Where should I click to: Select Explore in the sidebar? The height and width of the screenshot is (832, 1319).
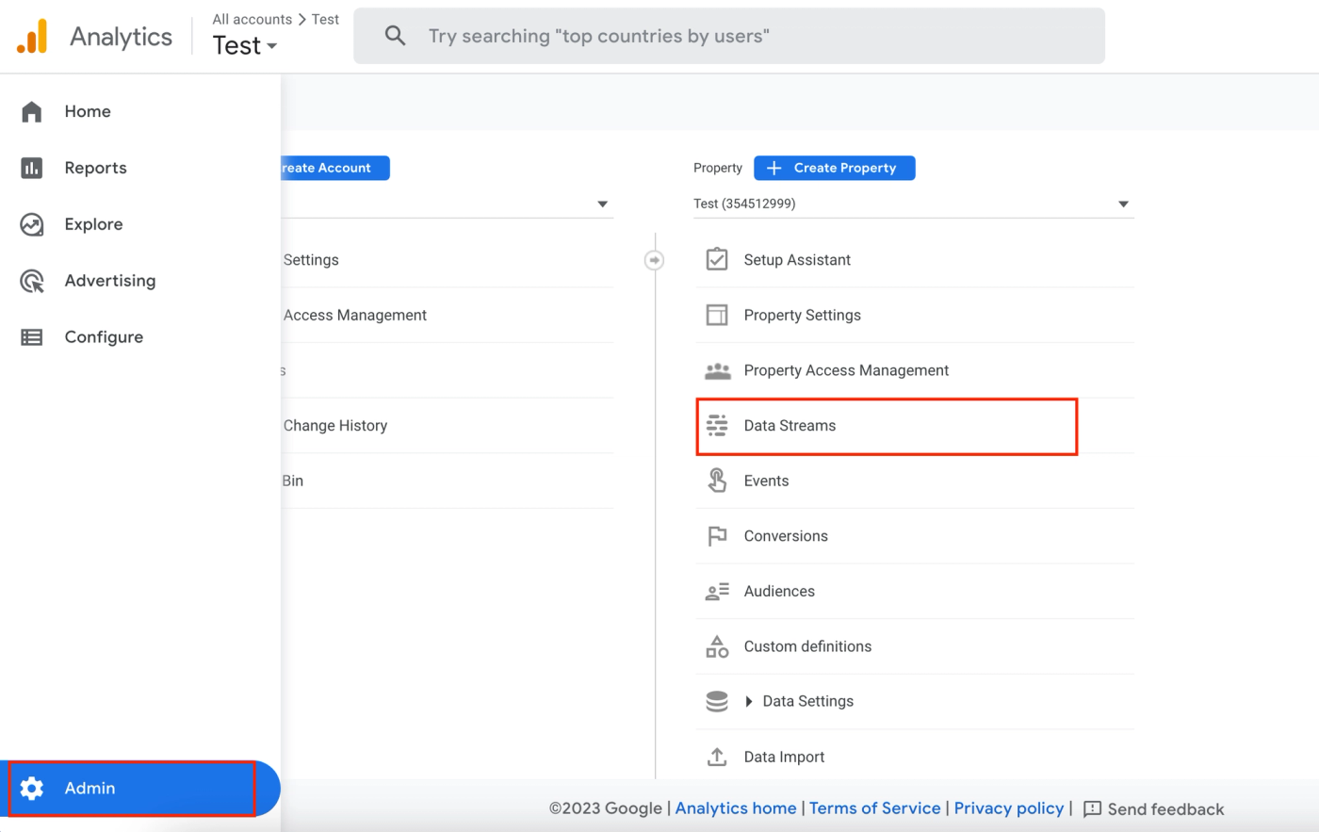click(93, 224)
